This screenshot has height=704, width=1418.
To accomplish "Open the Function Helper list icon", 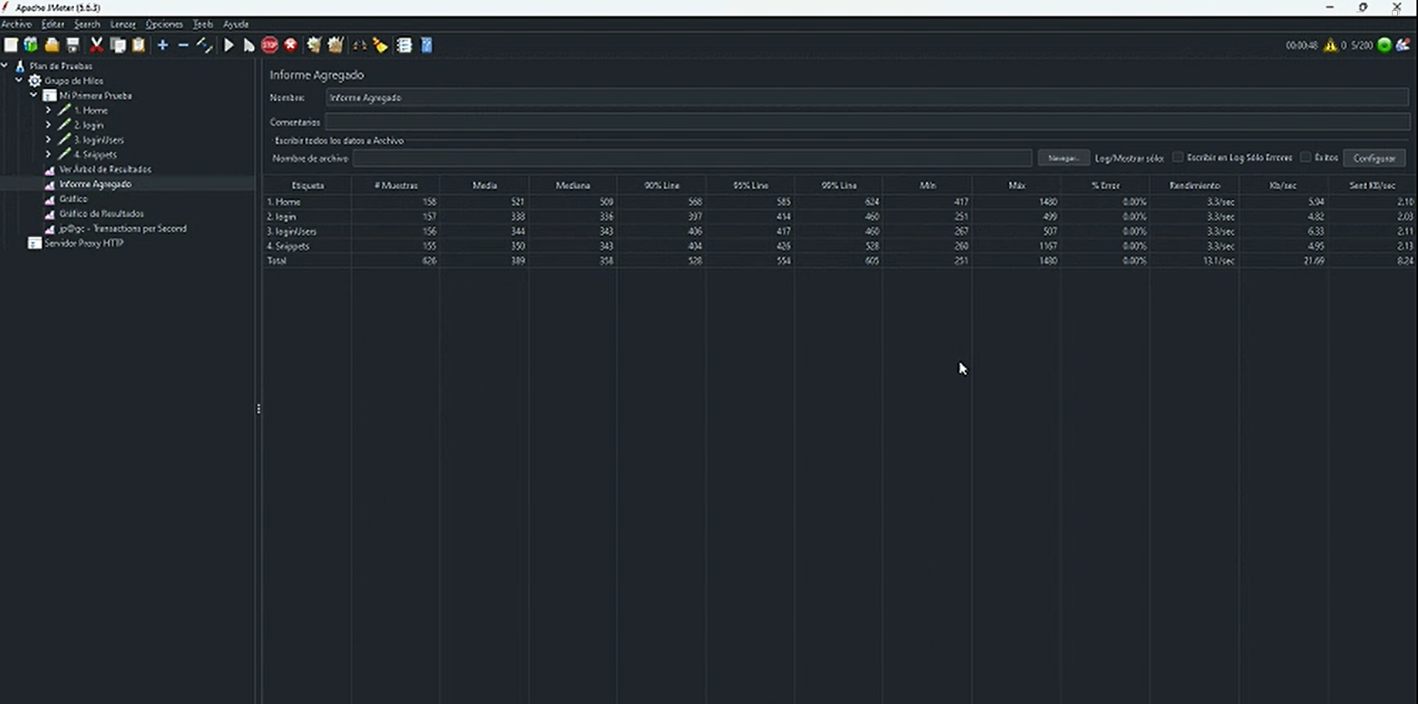I will click(x=404, y=46).
